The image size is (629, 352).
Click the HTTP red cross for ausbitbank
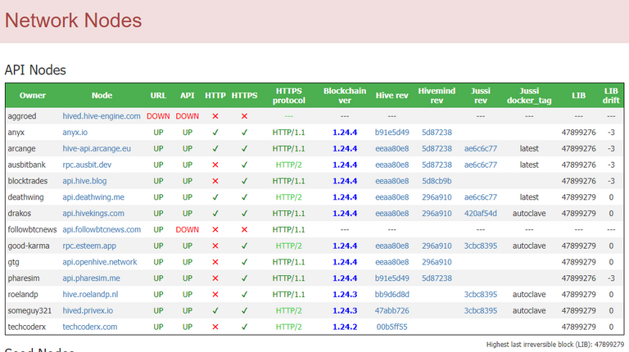pyautogui.click(x=215, y=165)
